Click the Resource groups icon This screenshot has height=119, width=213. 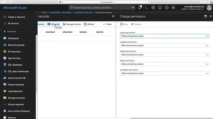point(5,45)
